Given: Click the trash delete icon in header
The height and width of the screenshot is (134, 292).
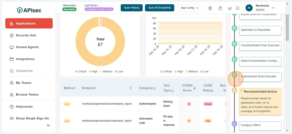Looking at the screenshot, I should tap(210, 8).
